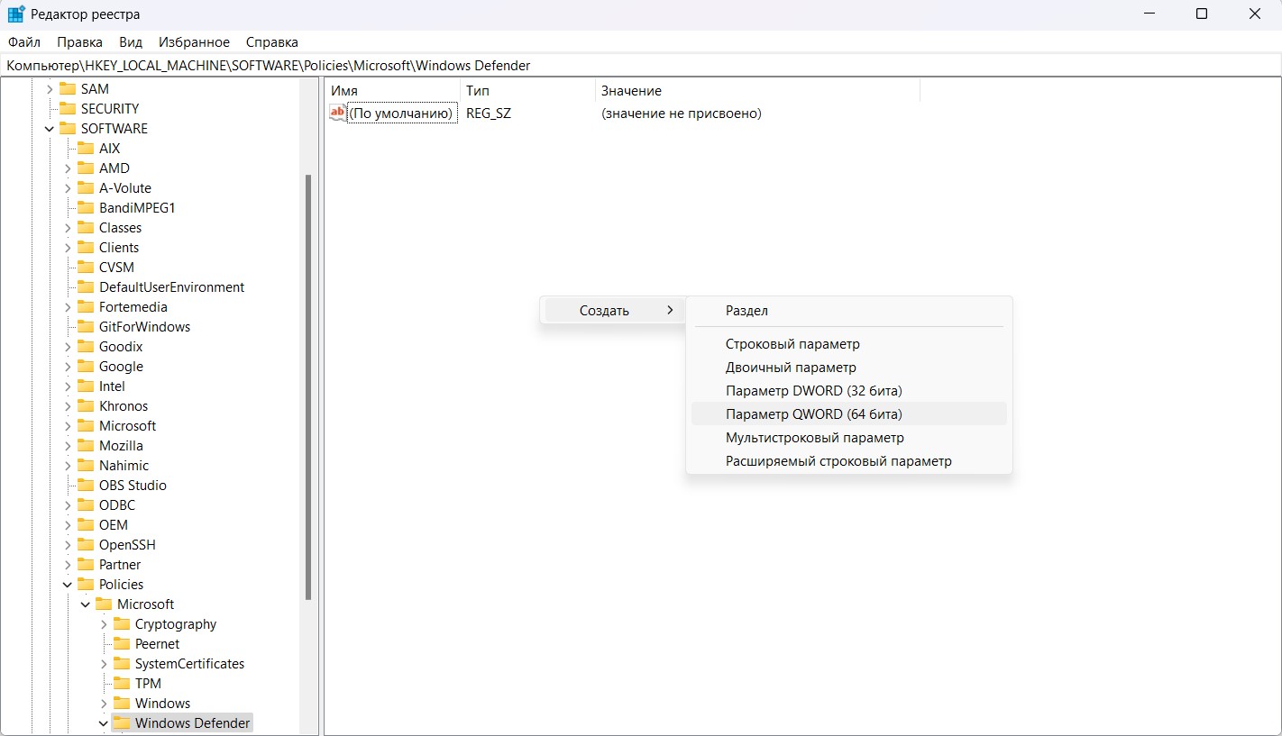Select the Partner key label
The height and width of the screenshot is (736, 1282).
click(x=120, y=564)
